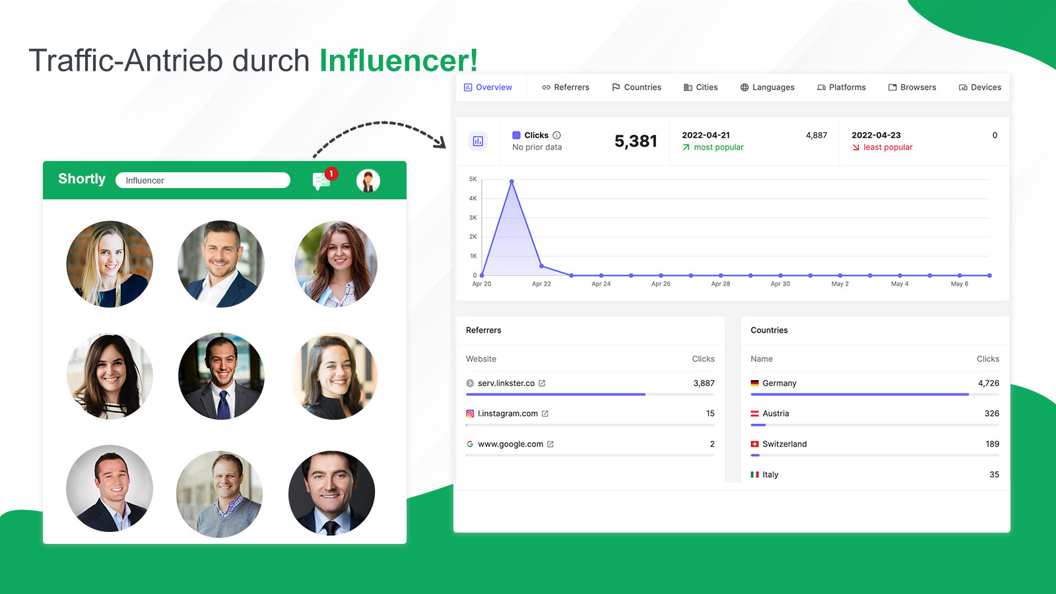Open the Countries tab
The image size is (1056, 594).
636,87
